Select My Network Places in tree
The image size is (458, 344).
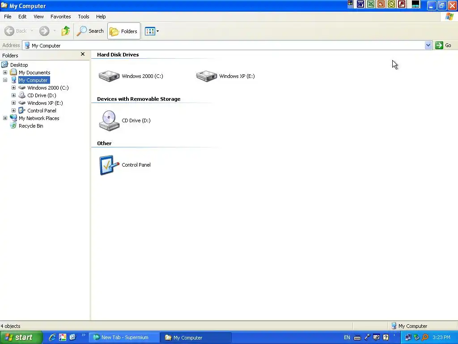tap(39, 118)
